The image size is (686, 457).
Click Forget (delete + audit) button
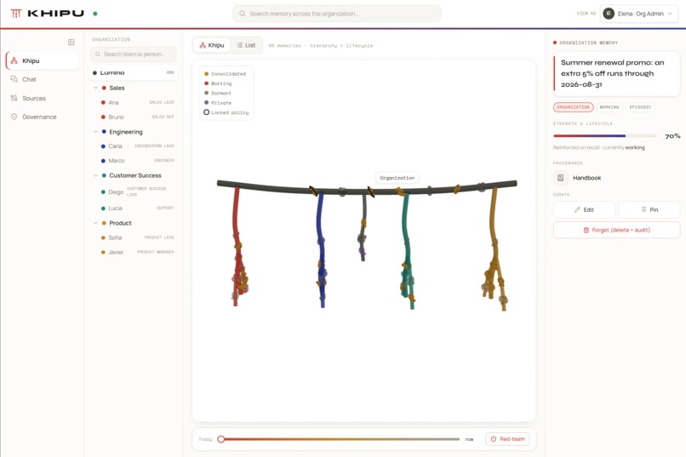coord(616,230)
